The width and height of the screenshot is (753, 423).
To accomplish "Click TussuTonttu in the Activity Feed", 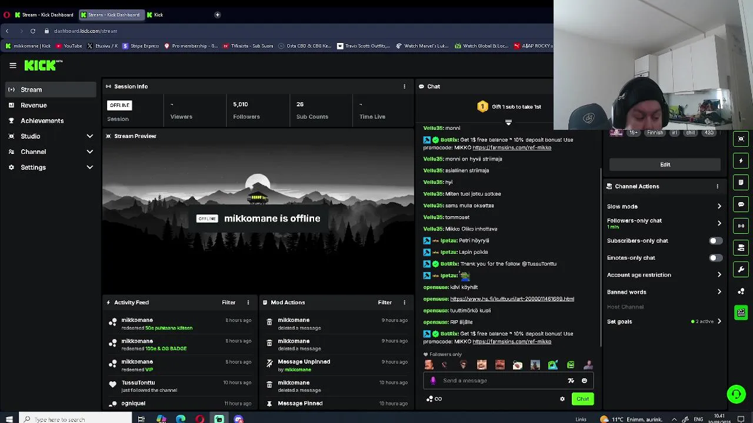I will 138,382.
